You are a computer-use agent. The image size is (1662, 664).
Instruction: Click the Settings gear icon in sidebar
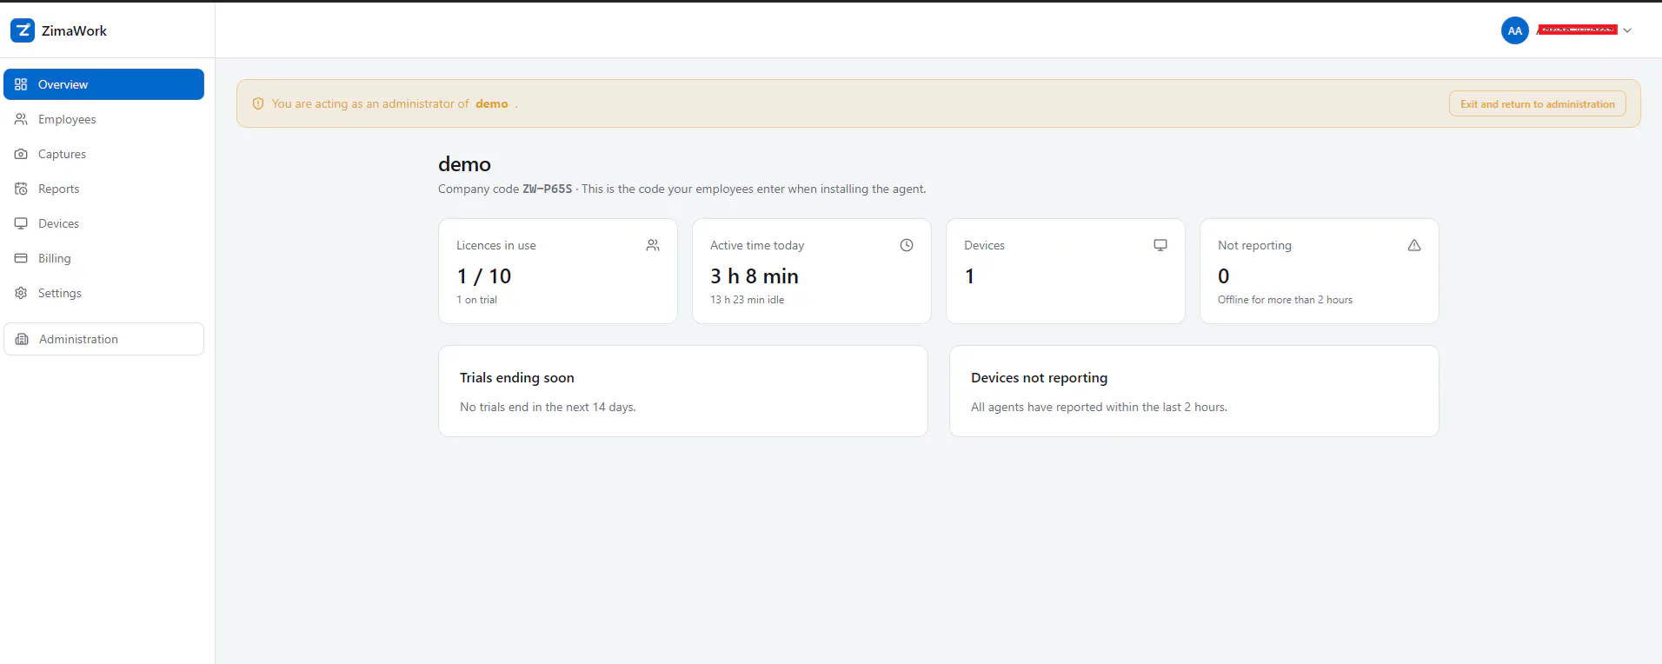coord(21,293)
